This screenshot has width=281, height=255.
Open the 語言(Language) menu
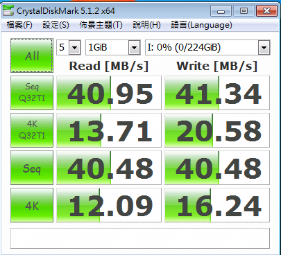click(201, 25)
